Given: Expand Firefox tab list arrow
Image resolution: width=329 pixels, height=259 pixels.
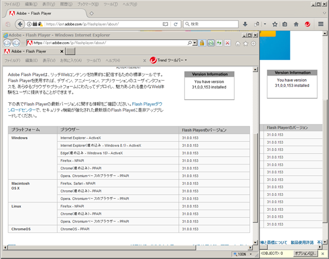Looking at the screenshot, I should (x=324, y=13).
